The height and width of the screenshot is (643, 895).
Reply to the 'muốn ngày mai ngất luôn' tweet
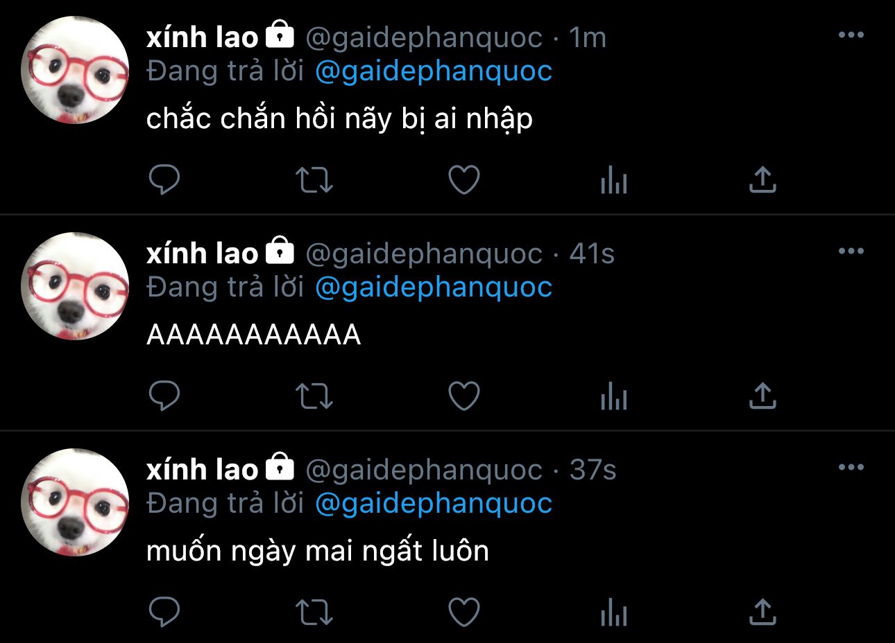coord(164,613)
